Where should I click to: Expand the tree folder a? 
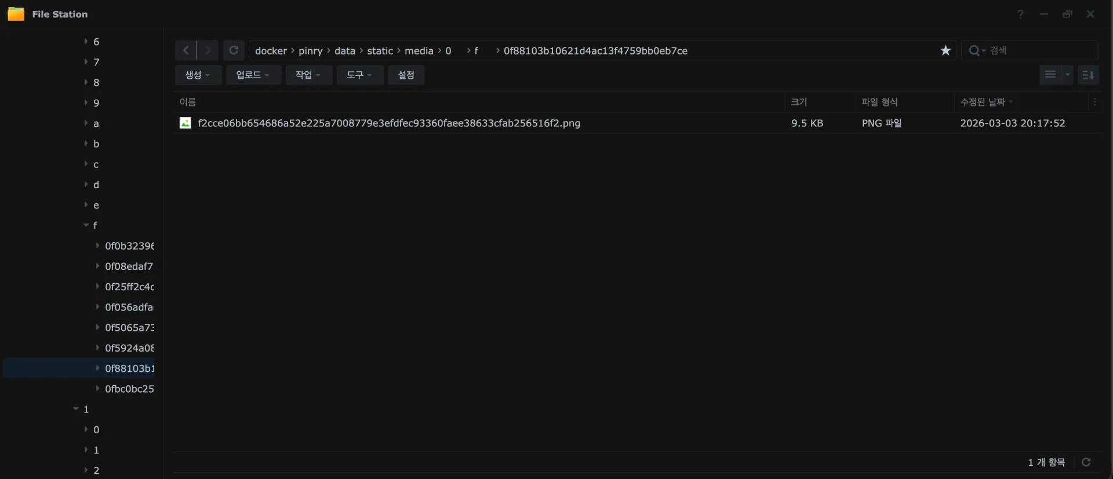point(85,123)
